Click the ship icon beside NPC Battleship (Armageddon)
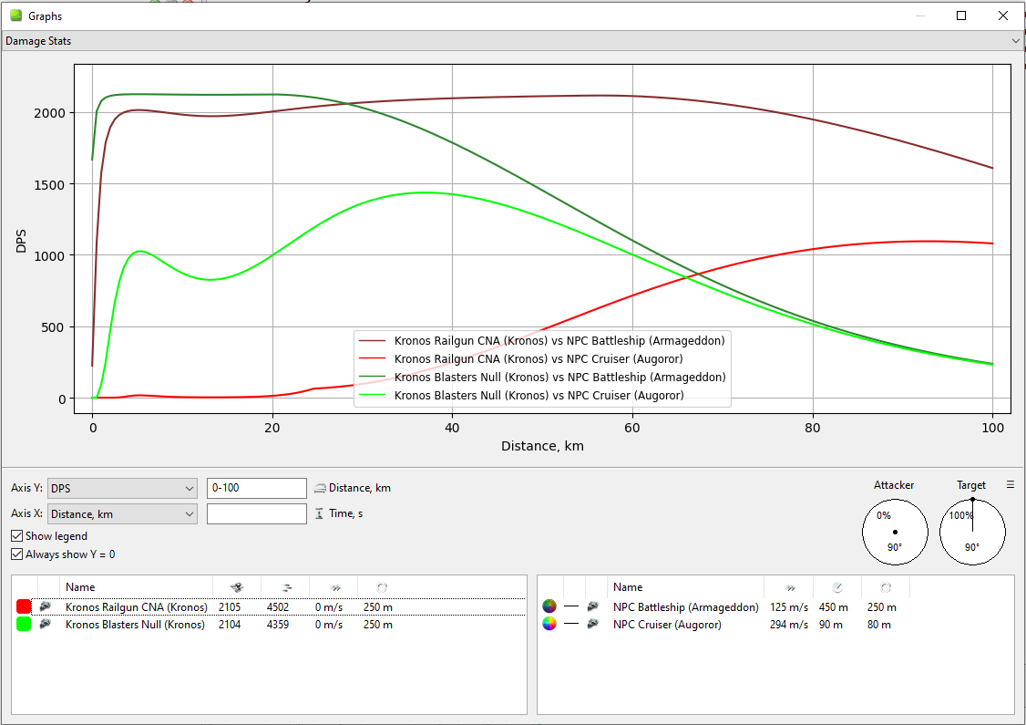 point(593,606)
